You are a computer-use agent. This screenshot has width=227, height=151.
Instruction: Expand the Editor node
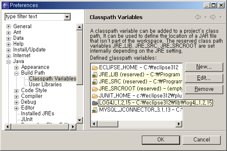coord(16,108)
